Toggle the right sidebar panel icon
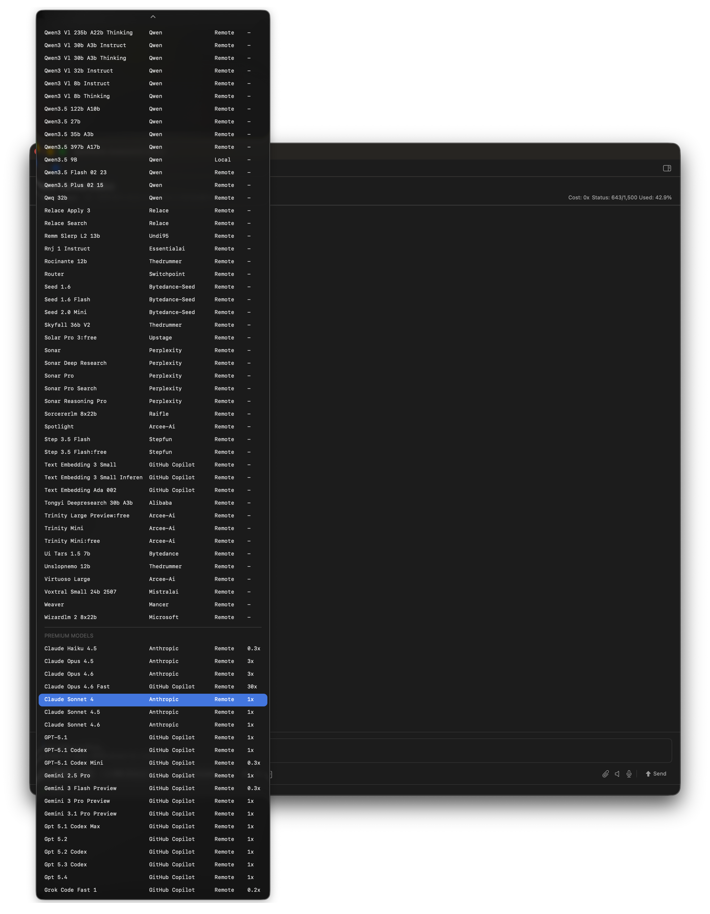The width and height of the screenshot is (710, 914). coord(667,168)
